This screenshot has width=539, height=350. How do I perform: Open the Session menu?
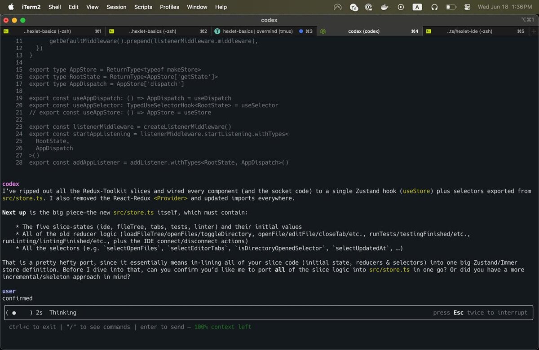(x=116, y=7)
